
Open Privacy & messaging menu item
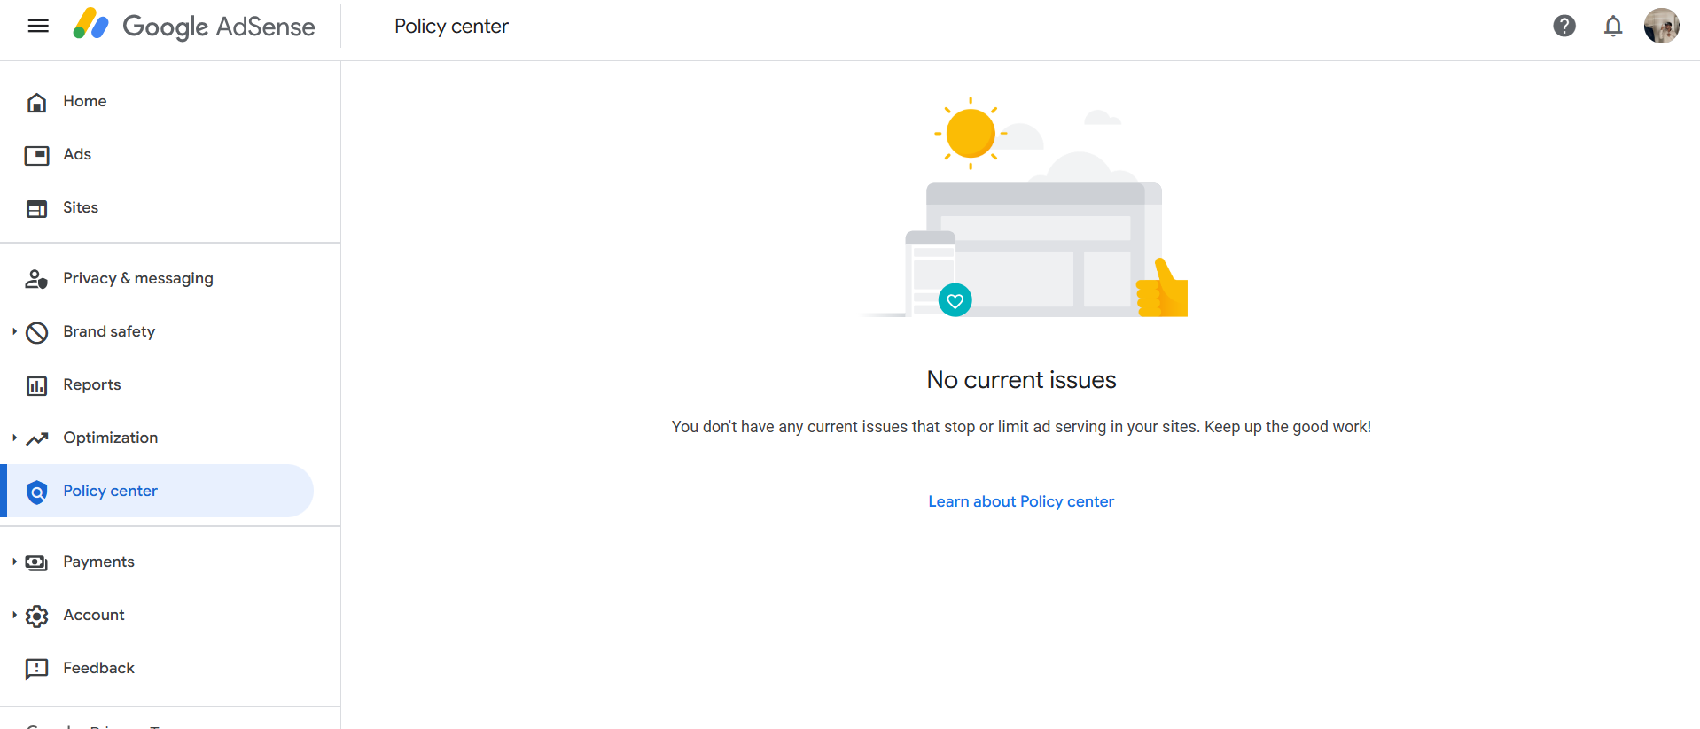click(x=138, y=278)
